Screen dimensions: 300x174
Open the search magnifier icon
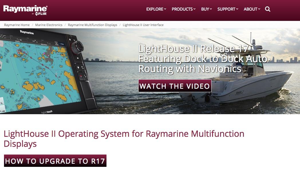coord(267,9)
